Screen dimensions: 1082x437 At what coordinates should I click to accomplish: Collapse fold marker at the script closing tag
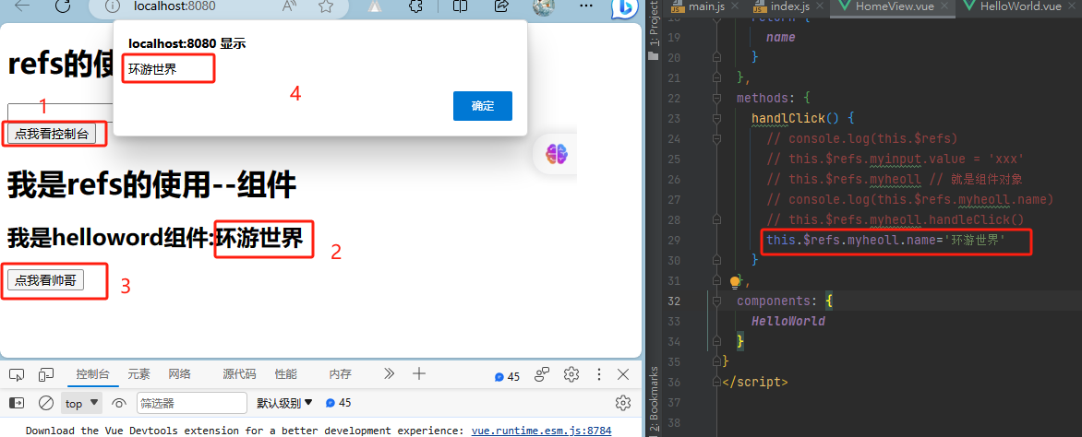click(x=716, y=382)
